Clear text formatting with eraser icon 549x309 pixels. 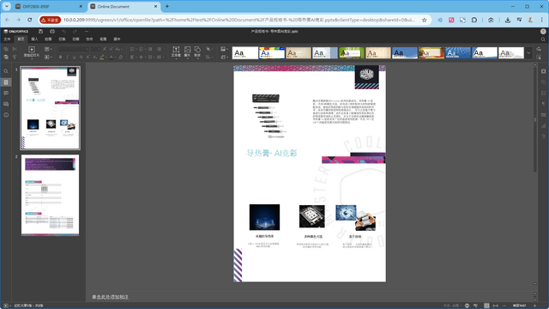(x=120, y=57)
